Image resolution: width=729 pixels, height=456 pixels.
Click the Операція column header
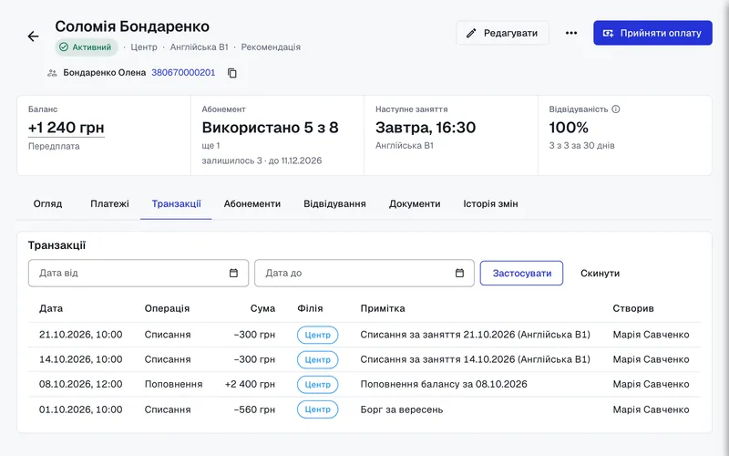(167, 308)
